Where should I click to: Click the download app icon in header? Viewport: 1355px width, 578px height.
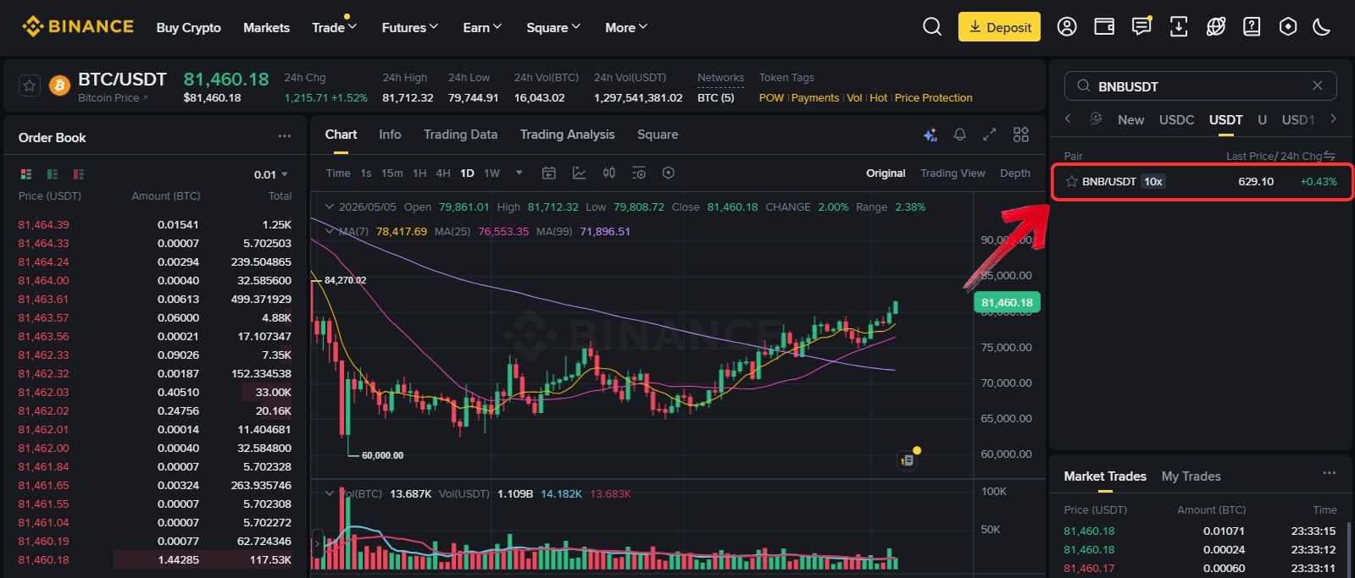(x=1179, y=27)
